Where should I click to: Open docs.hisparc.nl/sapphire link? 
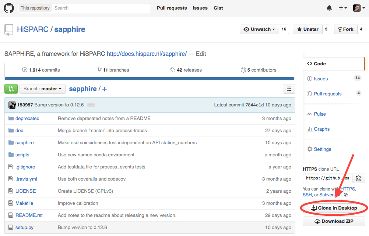(147, 54)
